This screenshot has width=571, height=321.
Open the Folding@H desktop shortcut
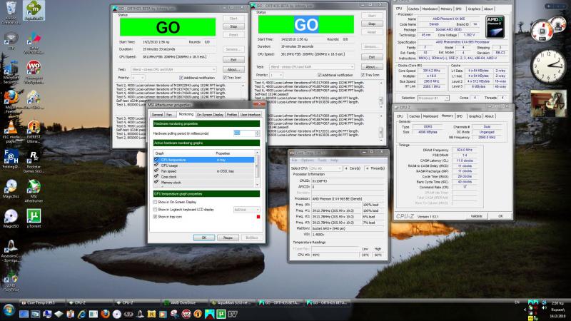pyautogui.click(x=11, y=159)
